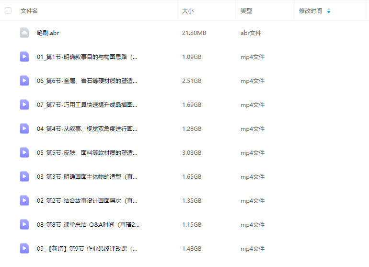
Task: Click video icon for 08_第8节 file
Action: [24, 224]
